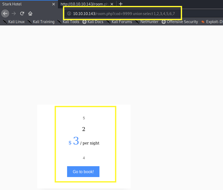Open the browser home page
This screenshot has height=190, width=223.
click(x=30, y=13)
